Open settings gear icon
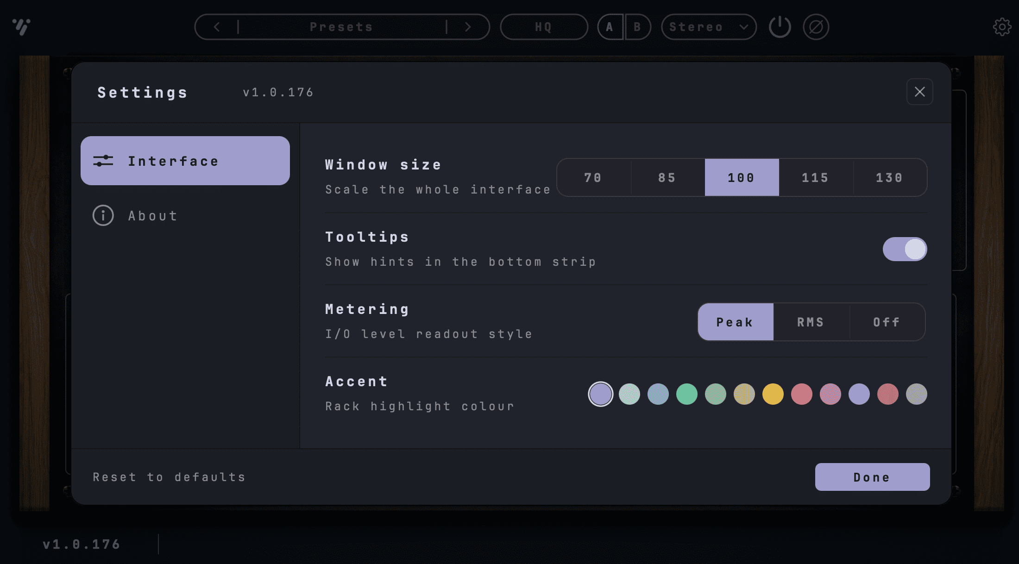Viewport: 1019px width, 564px height. click(1002, 27)
